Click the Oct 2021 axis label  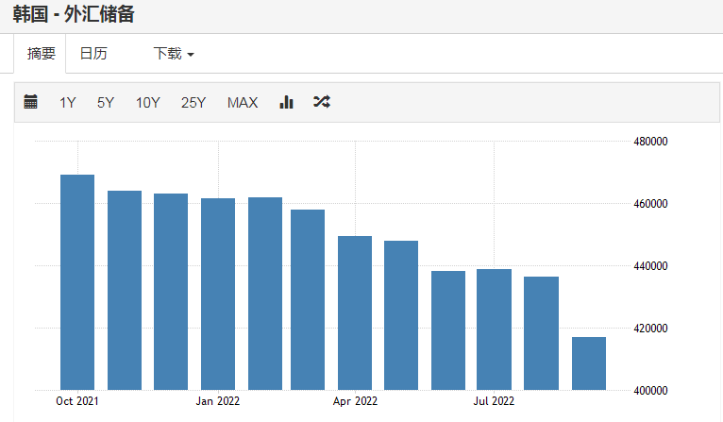pyautogui.click(x=77, y=401)
